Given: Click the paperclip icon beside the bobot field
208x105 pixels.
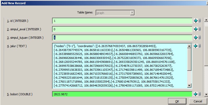Looking at the screenshot, I should tap(200, 94).
